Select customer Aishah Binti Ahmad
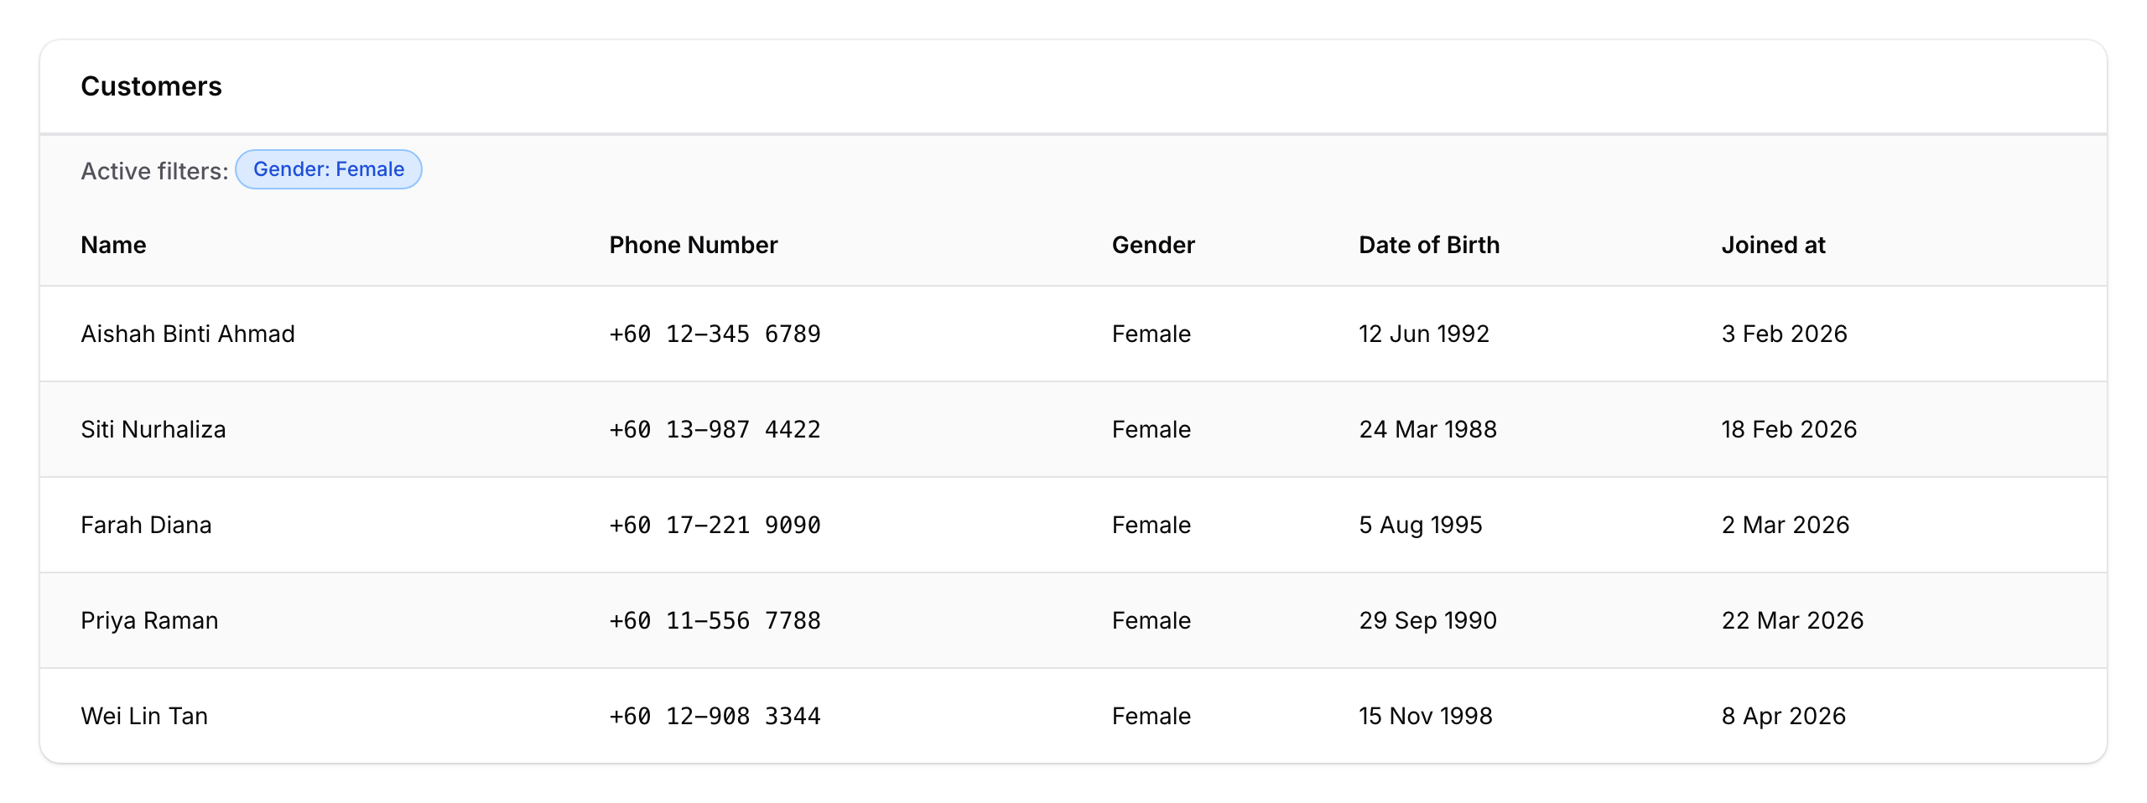This screenshot has height=803, width=2147. click(188, 334)
